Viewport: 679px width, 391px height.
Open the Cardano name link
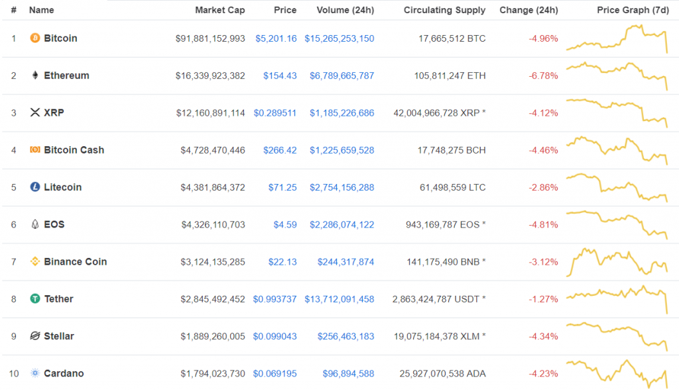[64, 373]
